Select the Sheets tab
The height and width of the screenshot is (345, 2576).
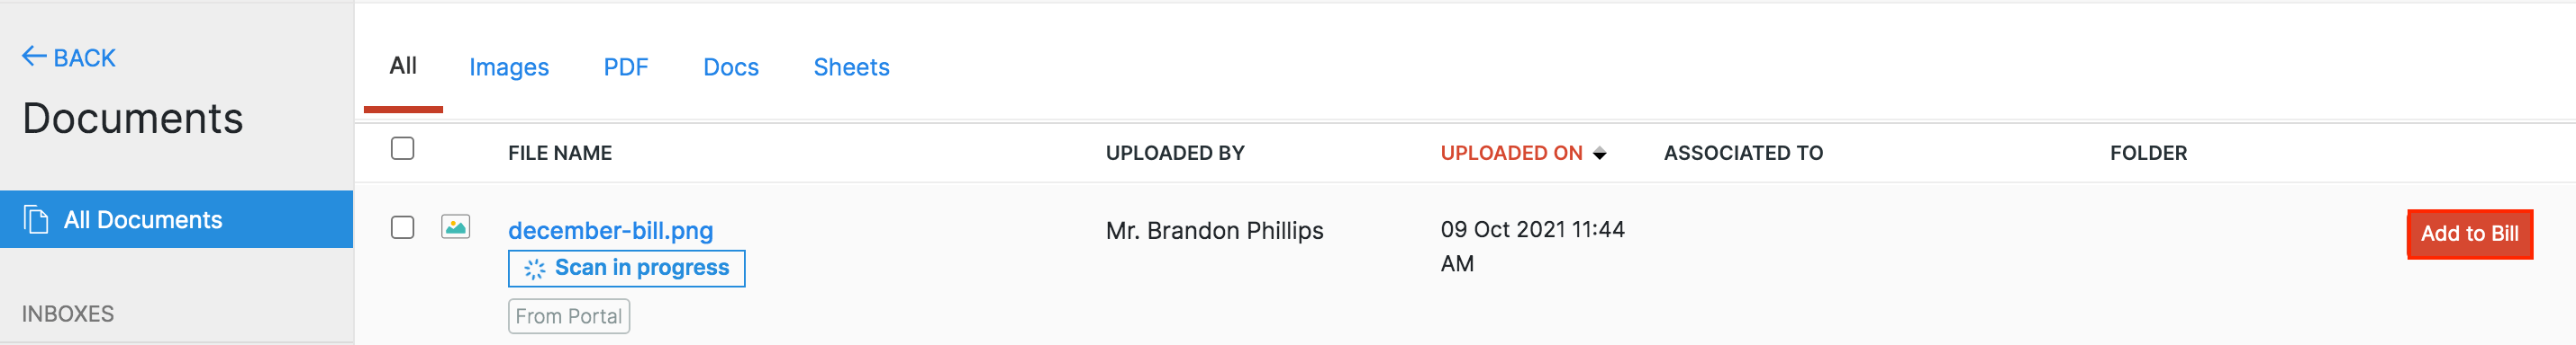pos(851,66)
